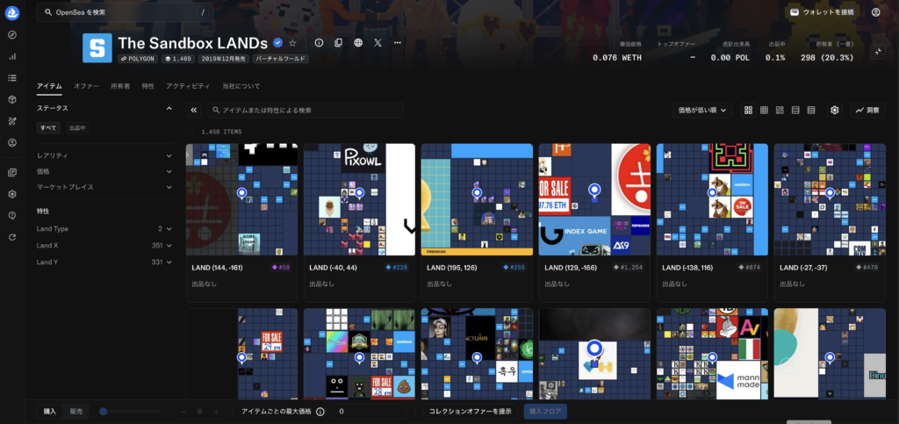The width and height of the screenshot is (899, 424).
Task: Open the 価格が低い順 sort dropdown
Action: pyautogui.click(x=701, y=110)
